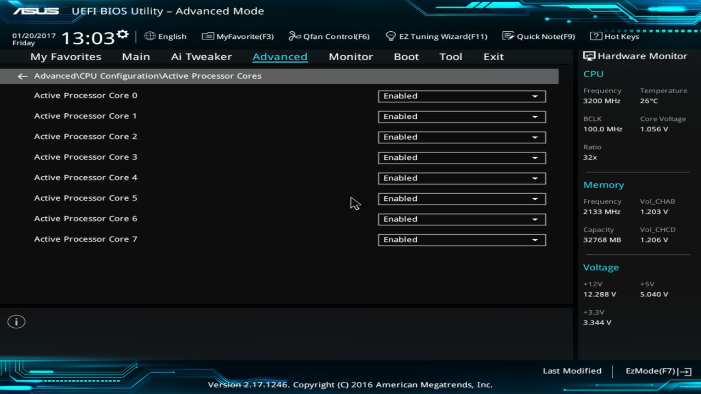Open the Language selection (English) icon

[150, 36]
